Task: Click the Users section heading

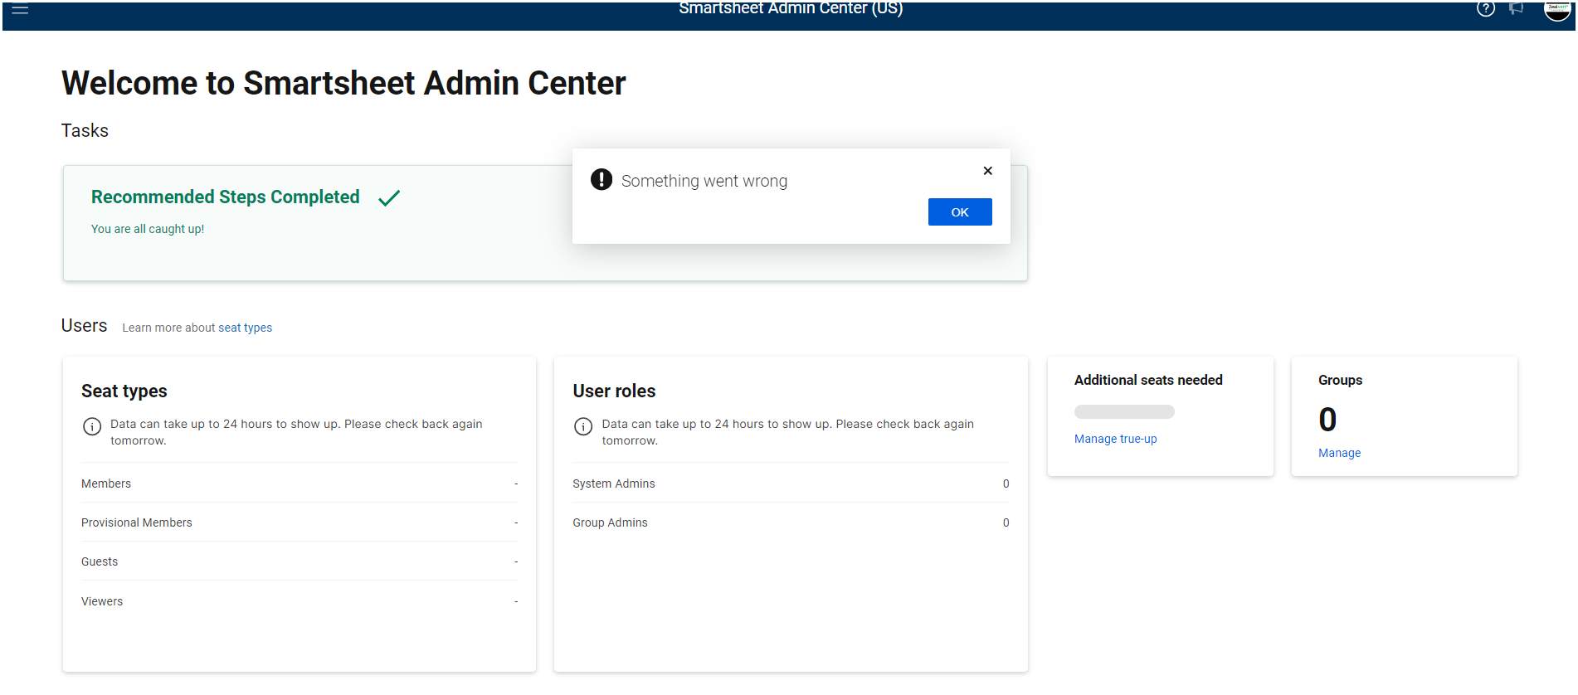Action: pos(84,326)
